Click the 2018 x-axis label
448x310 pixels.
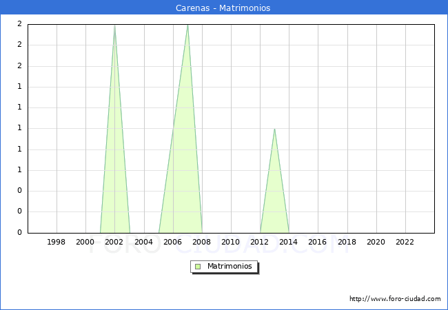point(347,242)
